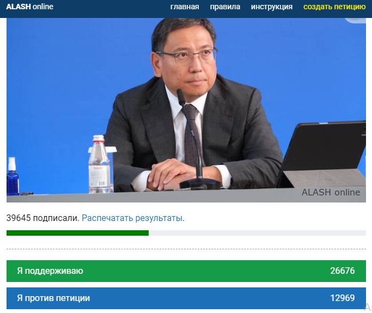372x313 pixels.
Task: Go to the правила page
Action: pyautogui.click(x=225, y=7)
